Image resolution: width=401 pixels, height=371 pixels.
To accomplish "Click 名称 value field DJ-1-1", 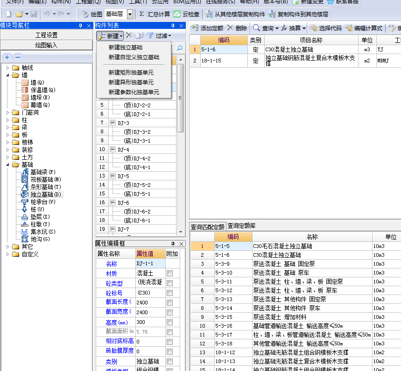I will [x=150, y=263].
